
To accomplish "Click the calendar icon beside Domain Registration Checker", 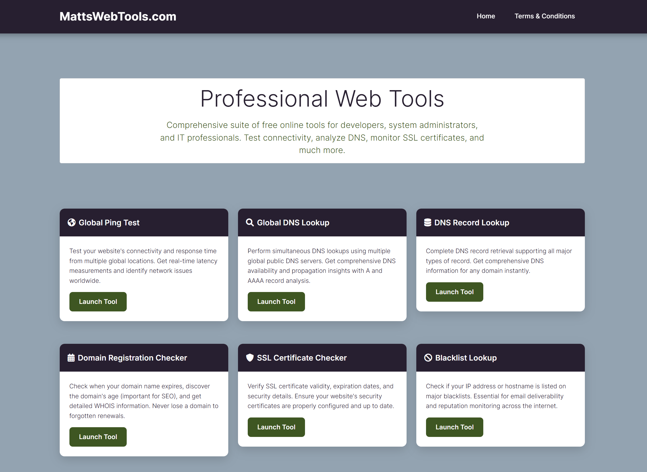I will coord(71,357).
